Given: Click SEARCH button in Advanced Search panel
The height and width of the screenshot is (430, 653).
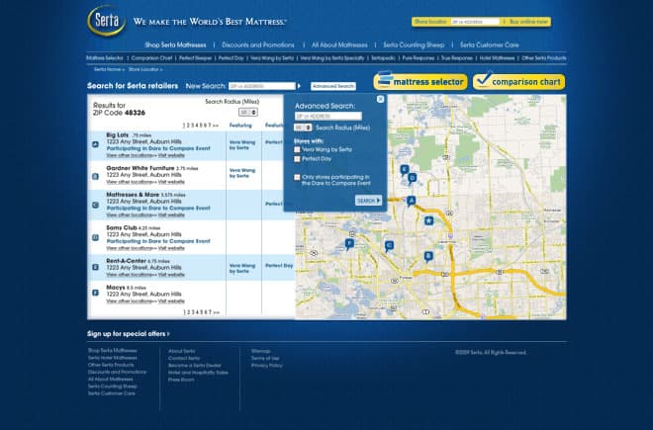Looking at the screenshot, I should (368, 201).
